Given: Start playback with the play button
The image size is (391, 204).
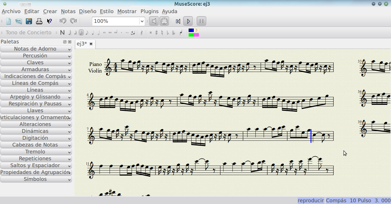Looking at the screenshot, I should tap(188, 21).
